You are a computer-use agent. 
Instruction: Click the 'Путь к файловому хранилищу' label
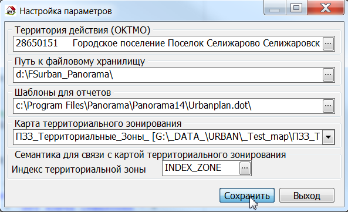[x=80, y=62]
